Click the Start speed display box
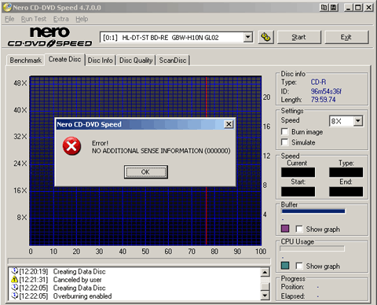 click(298, 191)
